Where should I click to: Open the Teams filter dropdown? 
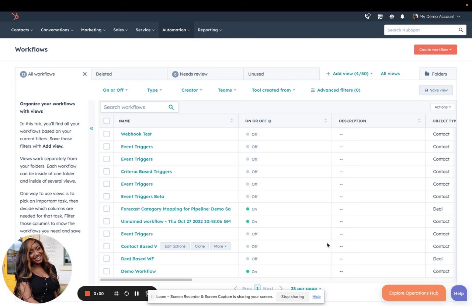pyautogui.click(x=227, y=90)
